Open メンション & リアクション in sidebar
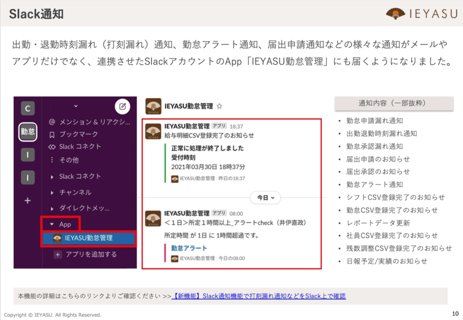Image resolution: width=463 pixels, height=320 pixels. coord(90,122)
